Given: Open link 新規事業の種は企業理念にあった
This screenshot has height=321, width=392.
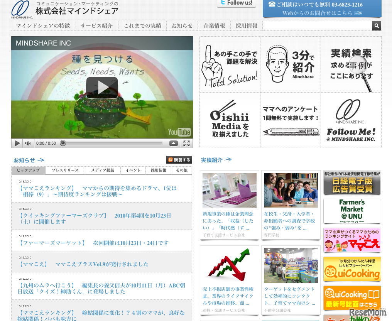Looking at the screenshot, I should (228, 221).
